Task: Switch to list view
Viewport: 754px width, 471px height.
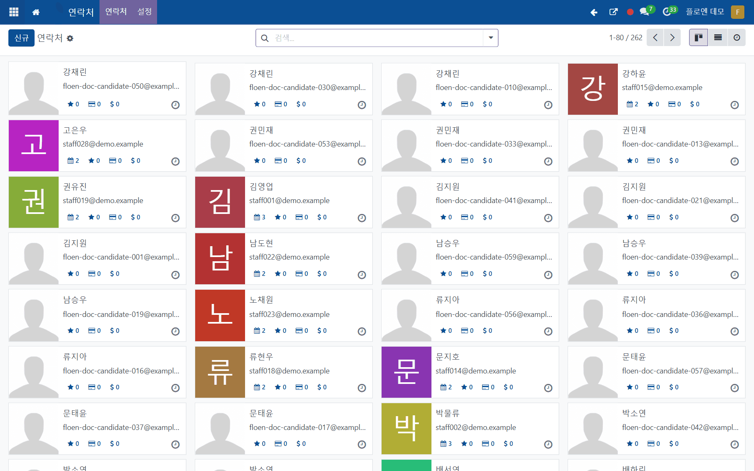Action: click(x=718, y=38)
